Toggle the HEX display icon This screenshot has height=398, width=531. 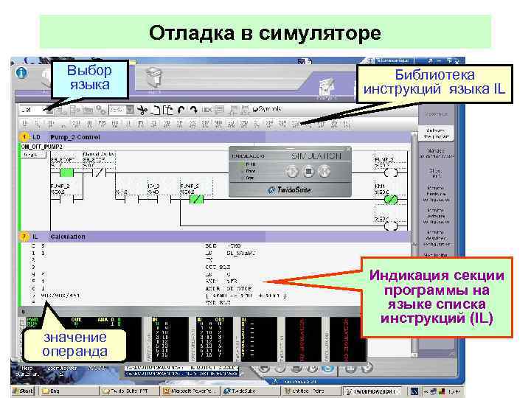click(207, 110)
